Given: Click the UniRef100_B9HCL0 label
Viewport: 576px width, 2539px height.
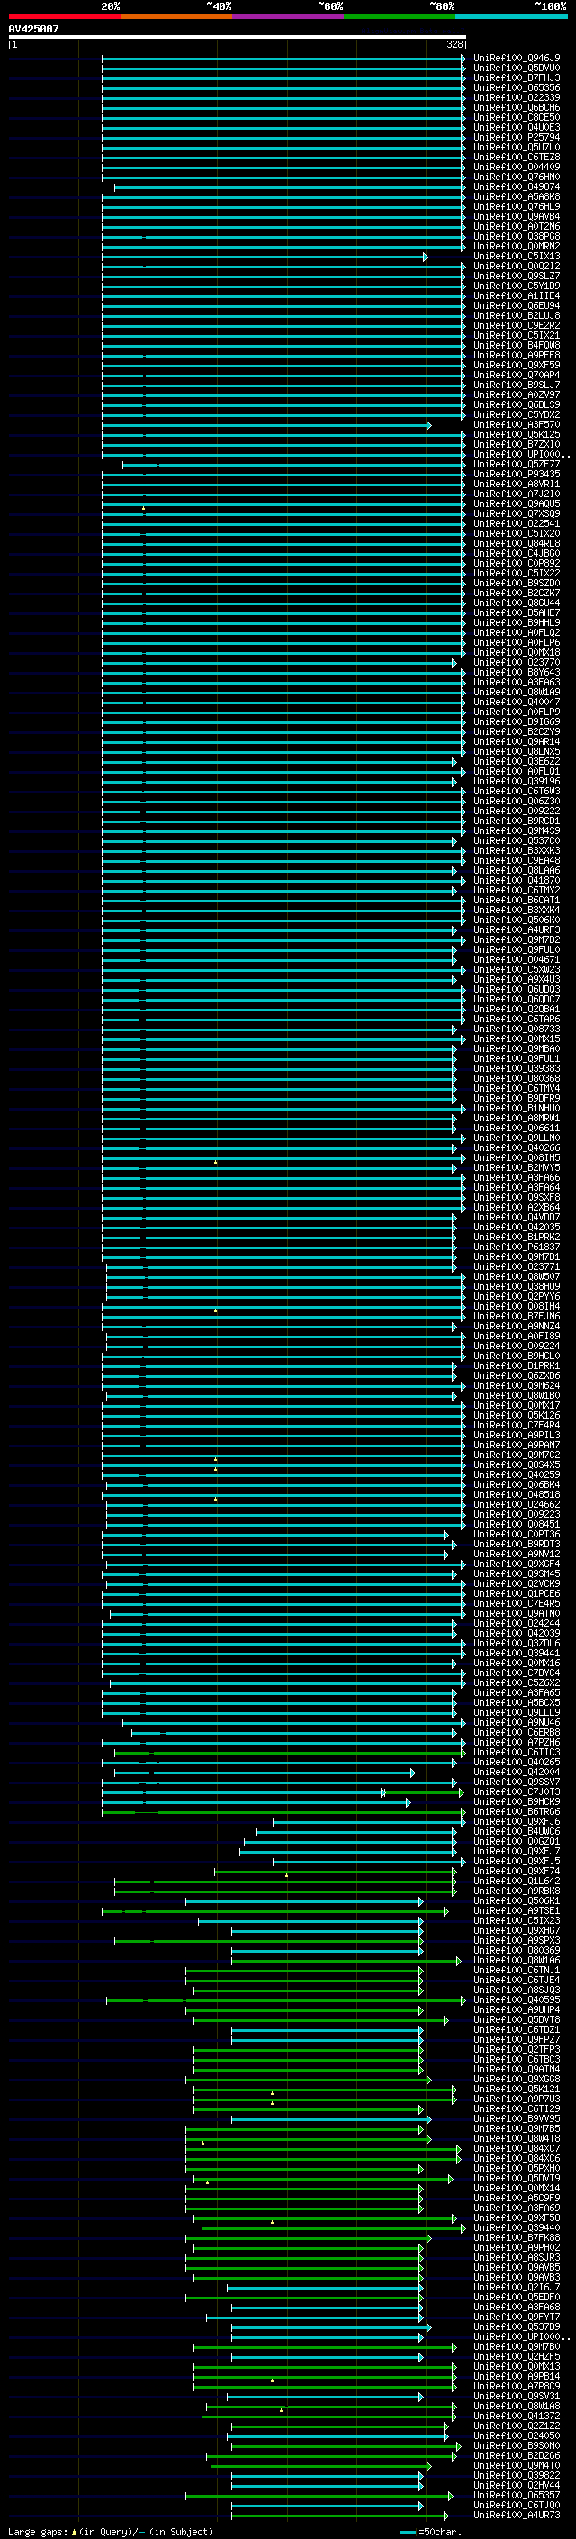Looking at the screenshot, I should (x=517, y=1356).
